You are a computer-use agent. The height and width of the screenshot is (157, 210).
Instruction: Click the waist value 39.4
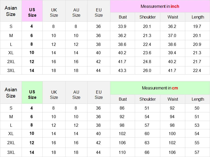[172, 53]
